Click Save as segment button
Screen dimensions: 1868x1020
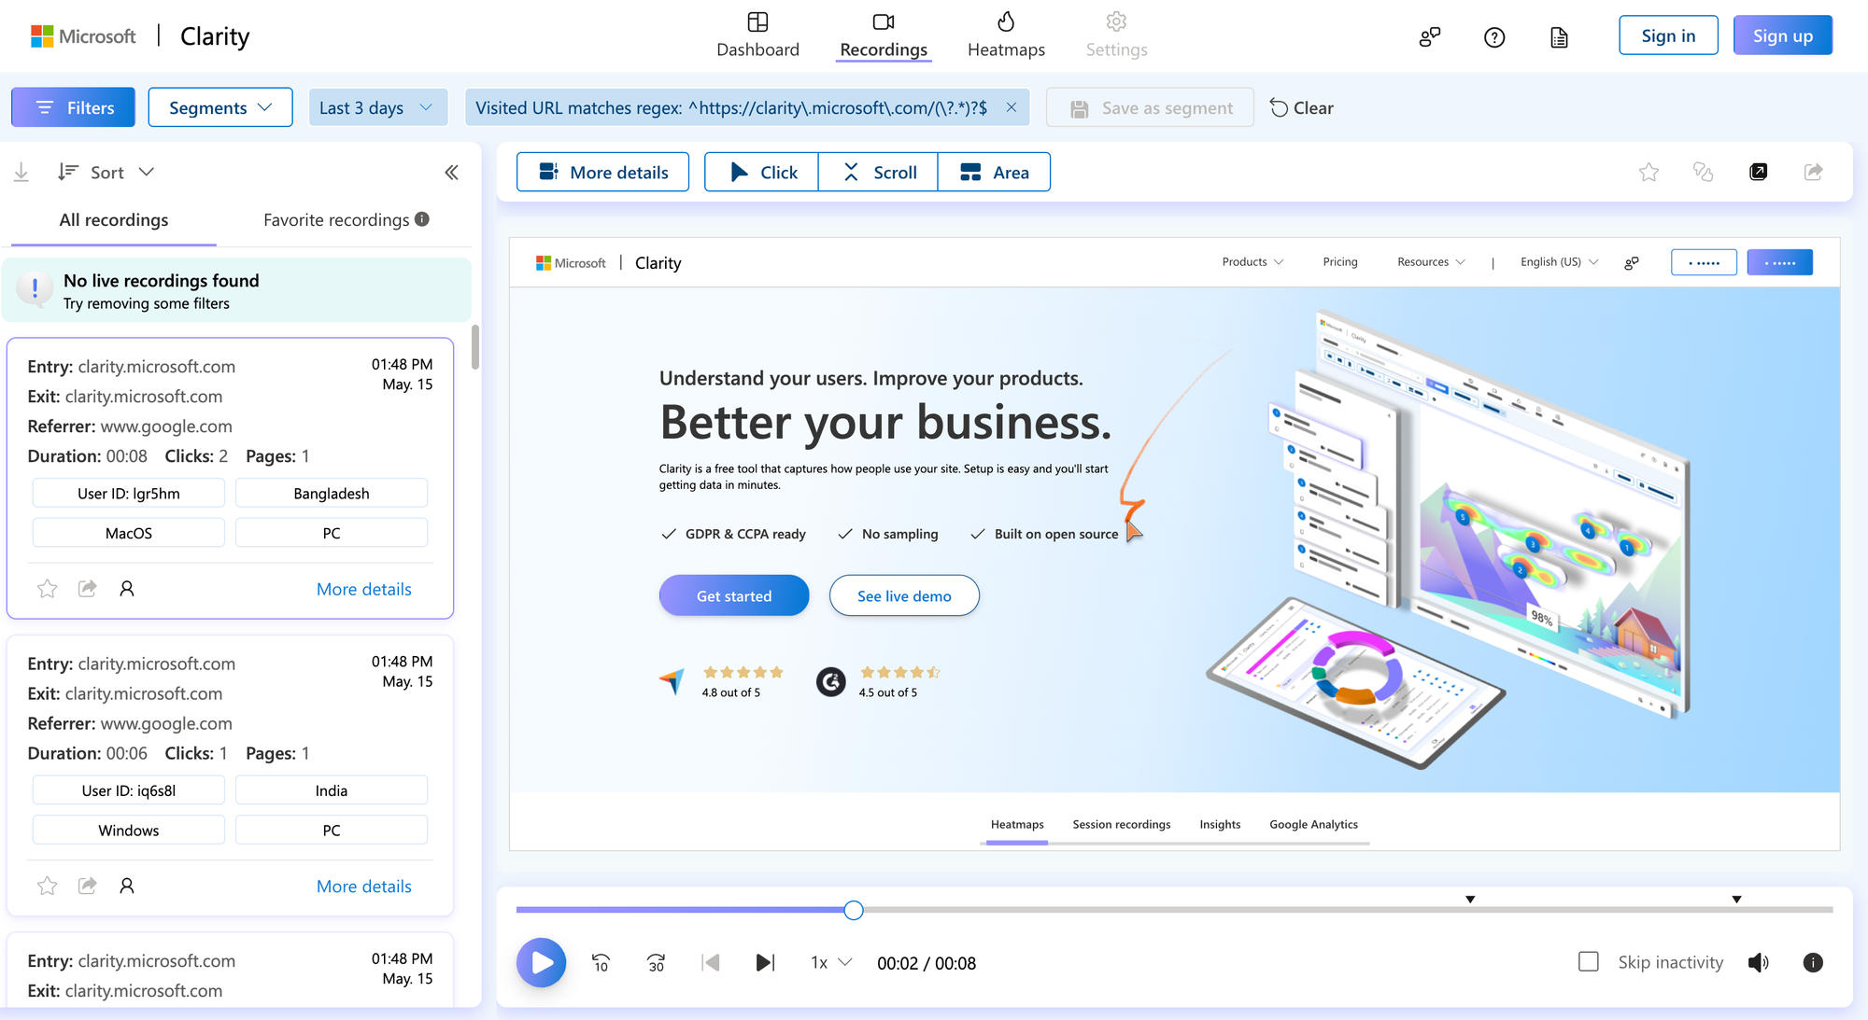coord(1150,108)
